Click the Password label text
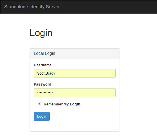Screen dimensions: 157x137 pyautogui.click(x=42, y=84)
